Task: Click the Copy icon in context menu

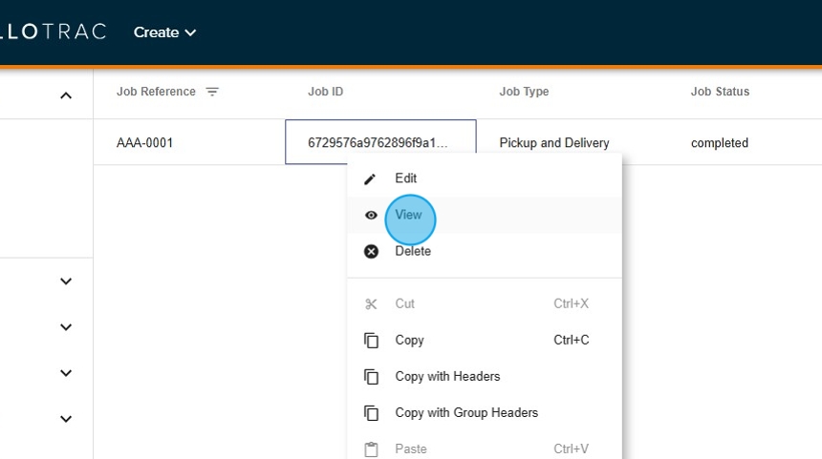Action: pyautogui.click(x=371, y=341)
